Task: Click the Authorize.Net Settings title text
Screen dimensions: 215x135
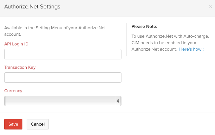Action: (32, 6)
